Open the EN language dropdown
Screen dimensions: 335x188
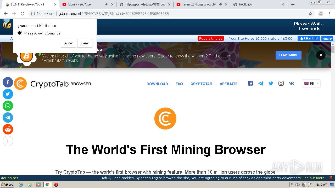311,84
